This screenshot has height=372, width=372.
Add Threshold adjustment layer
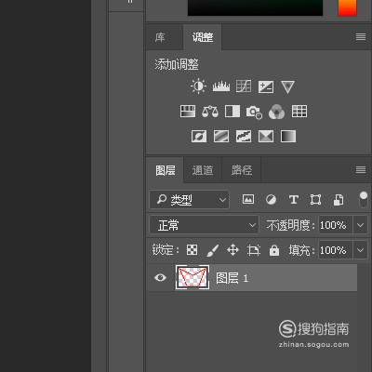coord(244,136)
